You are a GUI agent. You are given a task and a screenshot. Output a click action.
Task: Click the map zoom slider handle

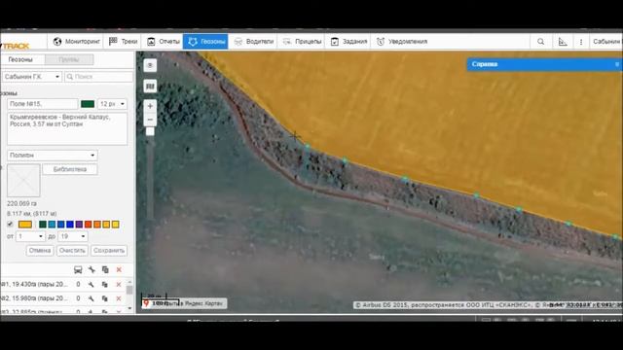(x=150, y=131)
